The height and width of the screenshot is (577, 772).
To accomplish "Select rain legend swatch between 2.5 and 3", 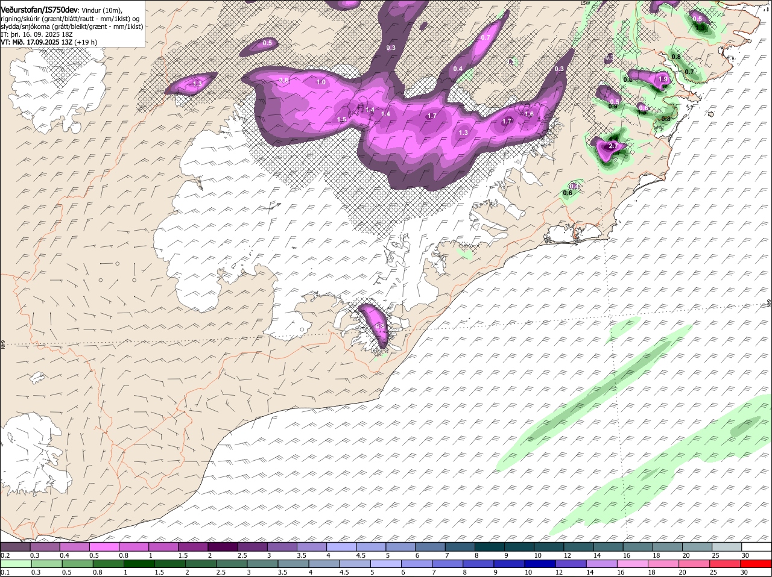I will coord(232,564).
